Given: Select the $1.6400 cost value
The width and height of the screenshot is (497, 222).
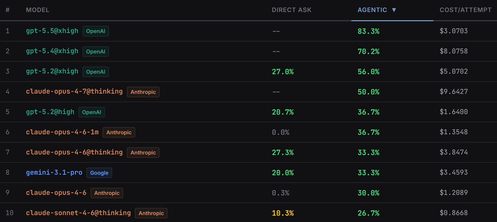Looking at the screenshot, I should (x=453, y=112).
